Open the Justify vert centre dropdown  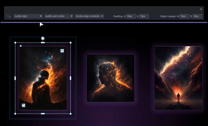pos(59,16)
